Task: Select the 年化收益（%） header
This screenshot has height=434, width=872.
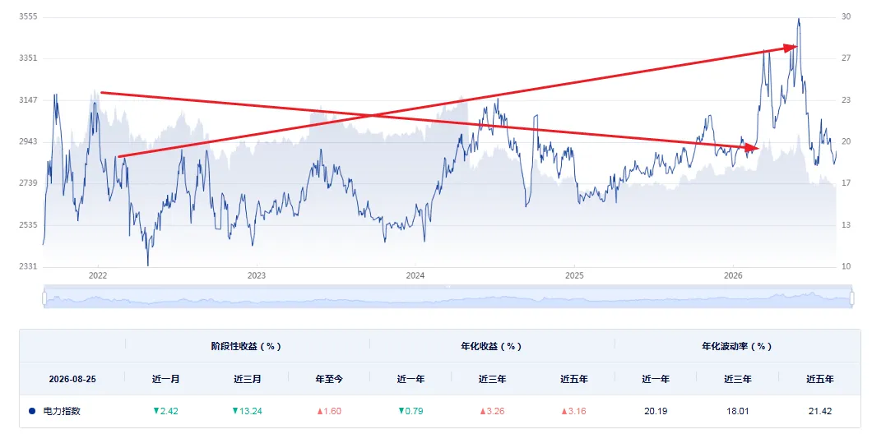Action: coord(492,346)
